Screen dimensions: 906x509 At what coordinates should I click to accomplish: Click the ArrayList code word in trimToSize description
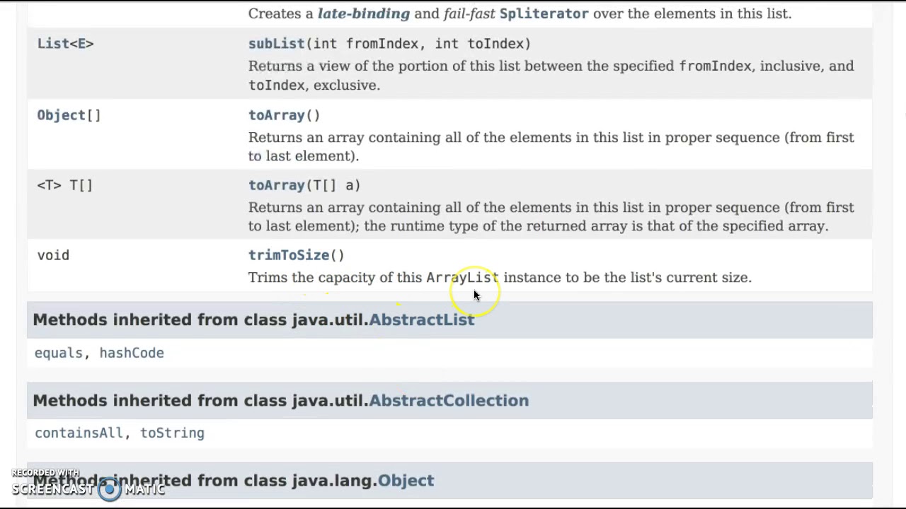pos(462,278)
